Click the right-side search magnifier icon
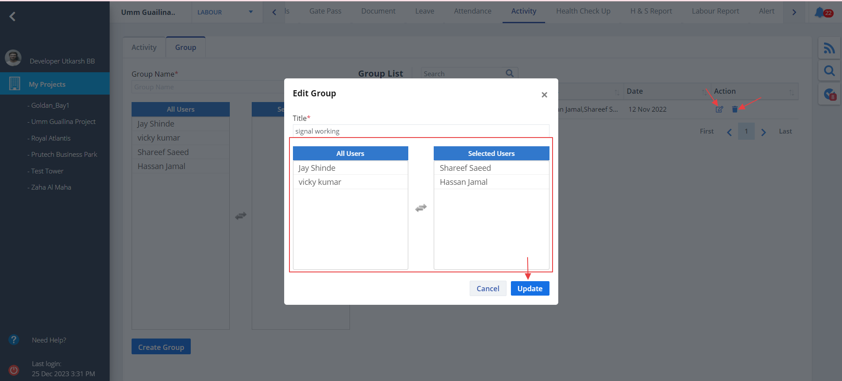 (x=829, y=71)
